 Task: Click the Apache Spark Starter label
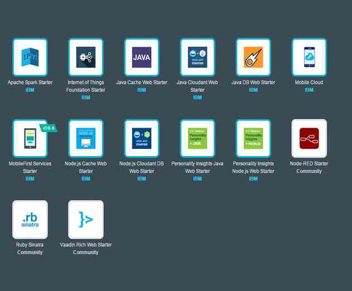(x=30, y=83)
